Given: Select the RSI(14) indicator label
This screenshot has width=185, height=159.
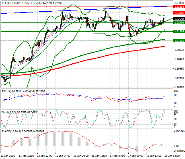Looking at the screenshot, I should [7, 91].
